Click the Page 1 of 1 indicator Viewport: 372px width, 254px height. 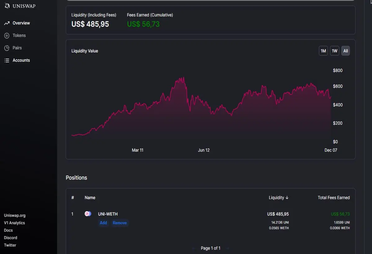pyautogui.click(x=210, y=248)
